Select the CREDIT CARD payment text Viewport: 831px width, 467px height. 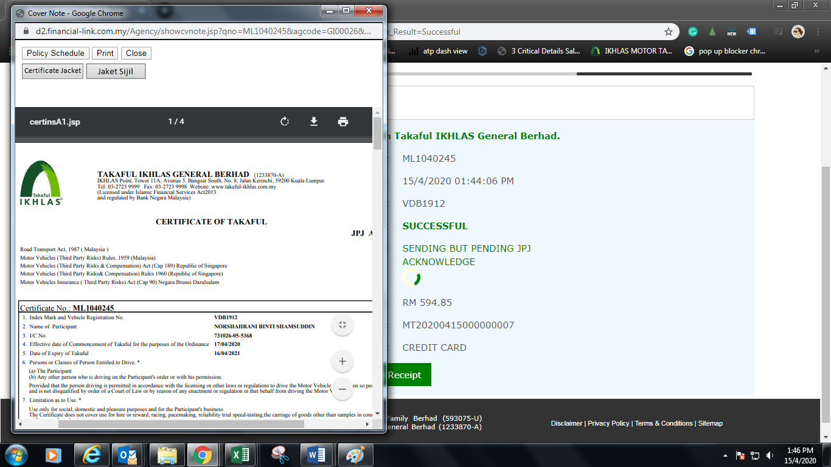(434, 348)
